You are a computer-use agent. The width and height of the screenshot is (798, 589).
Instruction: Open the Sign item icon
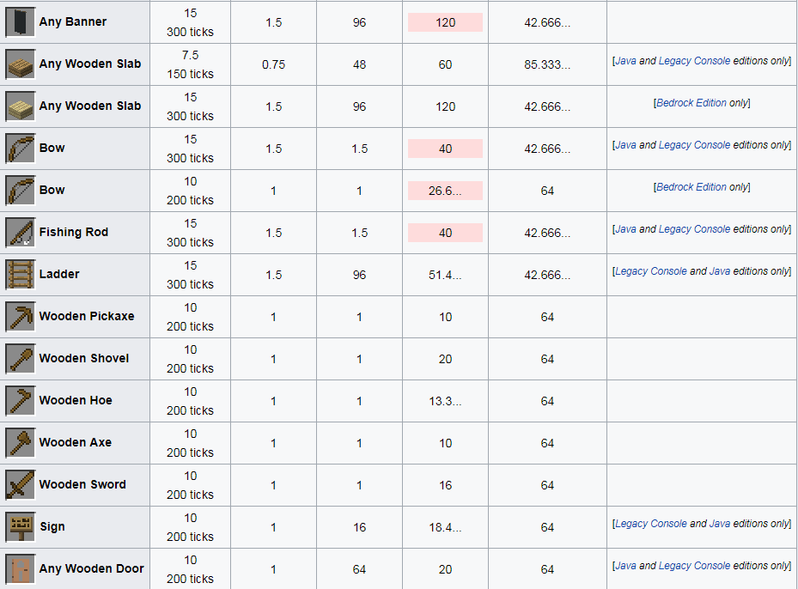coord(20,526)
